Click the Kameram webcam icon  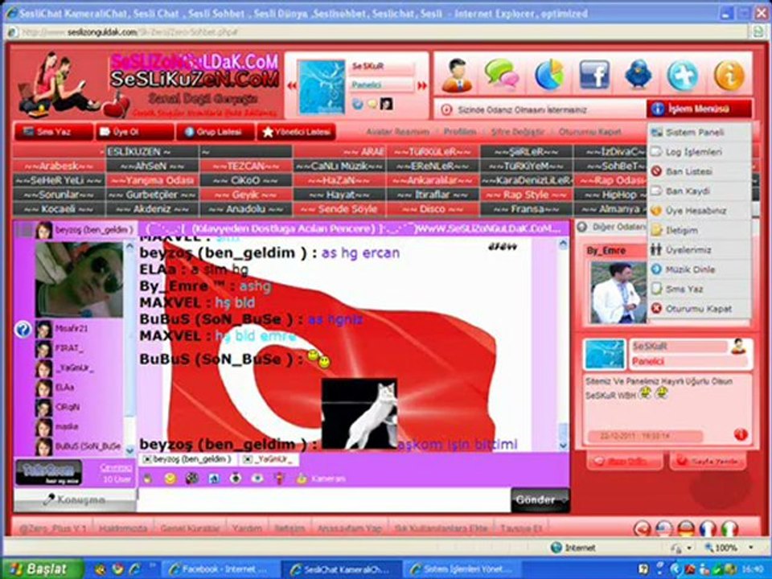click(302, 478)
